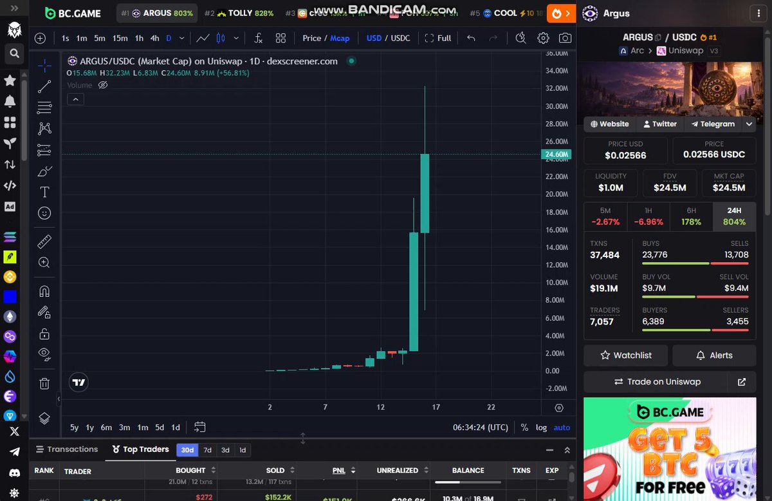Viewport: 772px width, 501px height.
Task: Activate the magnet snap mode
Action: click(44, 291)
